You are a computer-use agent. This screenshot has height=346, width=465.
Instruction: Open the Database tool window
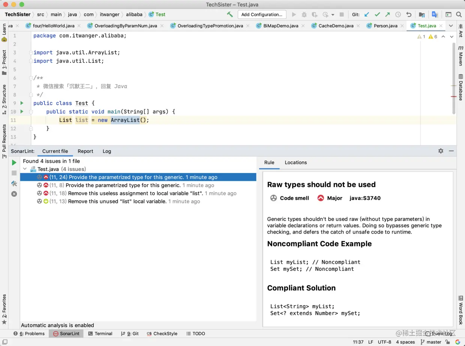[x=461, y=87]
